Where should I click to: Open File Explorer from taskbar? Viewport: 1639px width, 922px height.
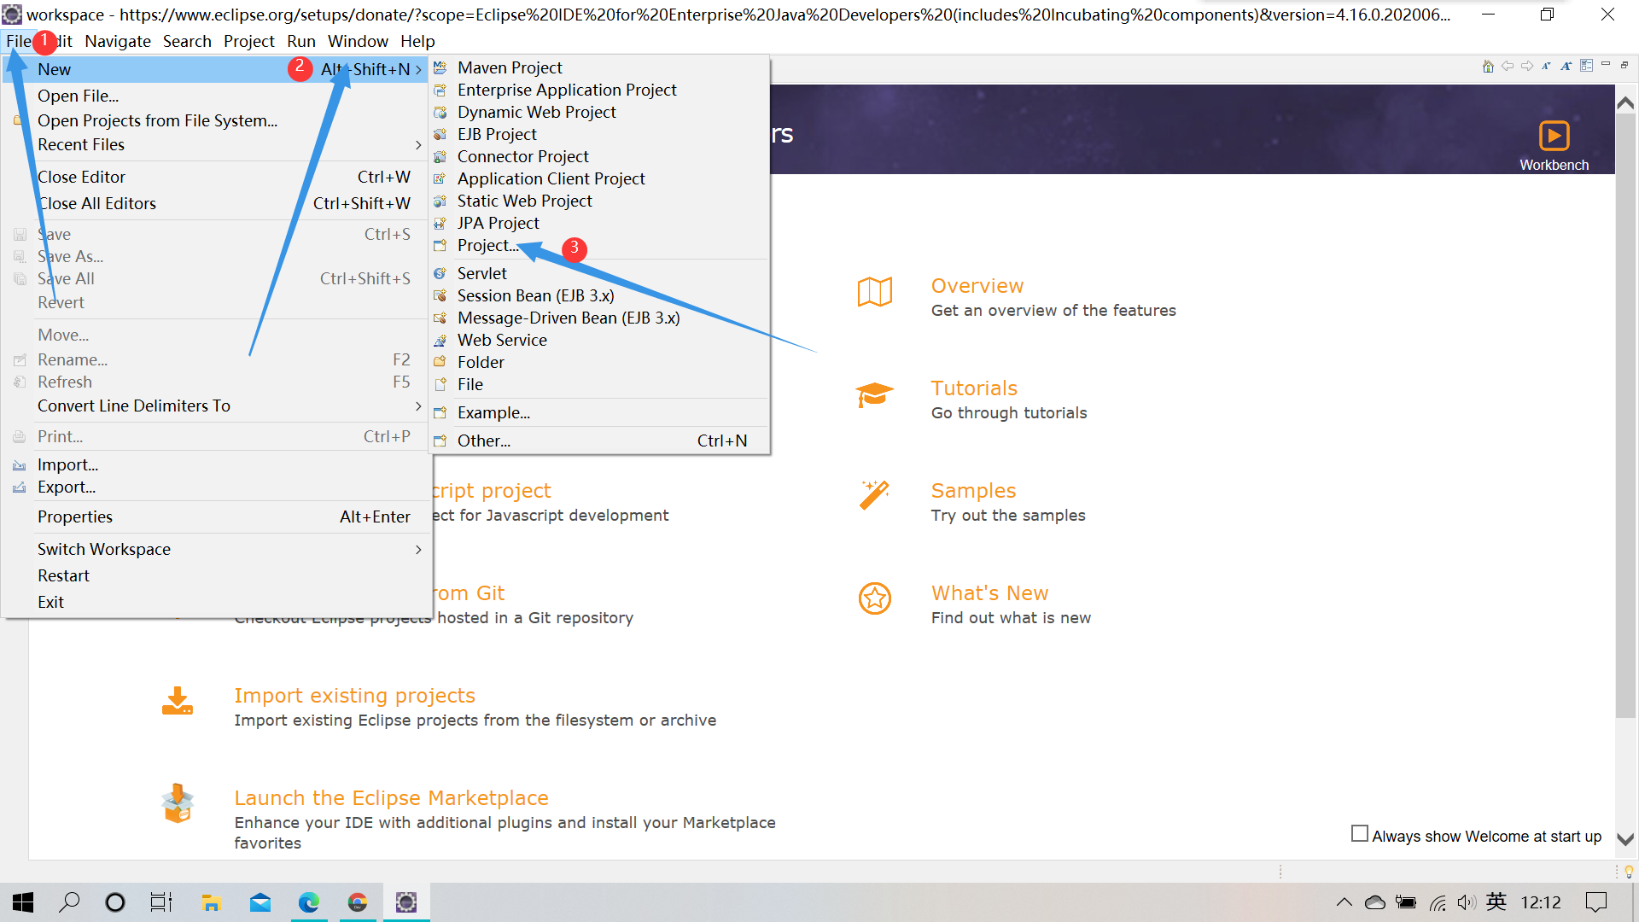(211, 902)
